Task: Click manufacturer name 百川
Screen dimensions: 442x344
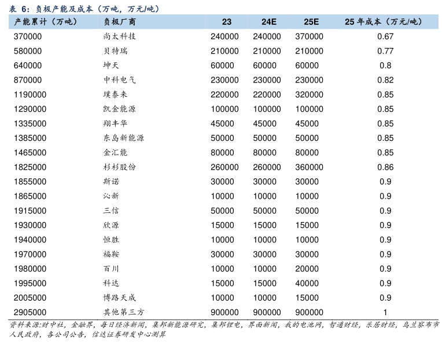Action: click(x=111, y=268)
